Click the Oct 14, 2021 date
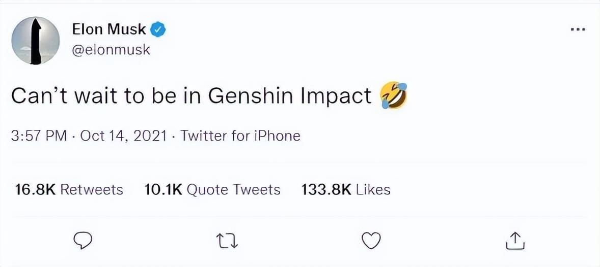The height and width of the screenshot is (267, 600). point(123,136)
